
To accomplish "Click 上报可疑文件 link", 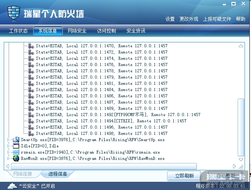I will (217, 19).
